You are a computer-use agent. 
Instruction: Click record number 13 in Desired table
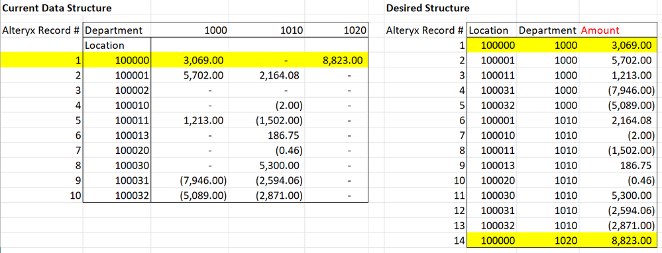(459, 226)
